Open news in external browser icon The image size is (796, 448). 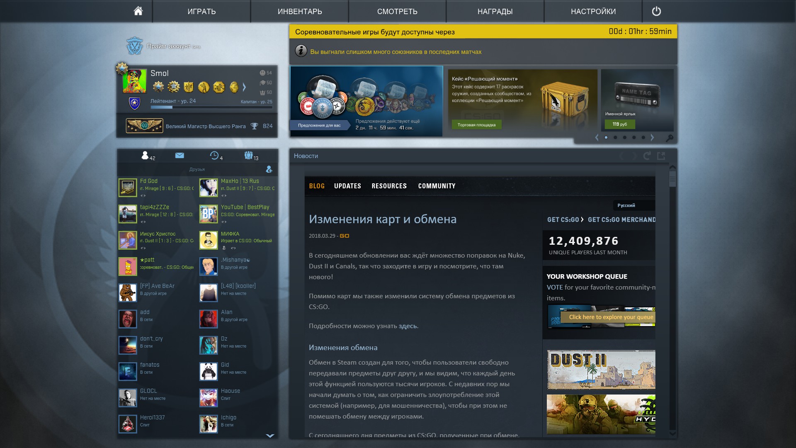pos(661,156)
